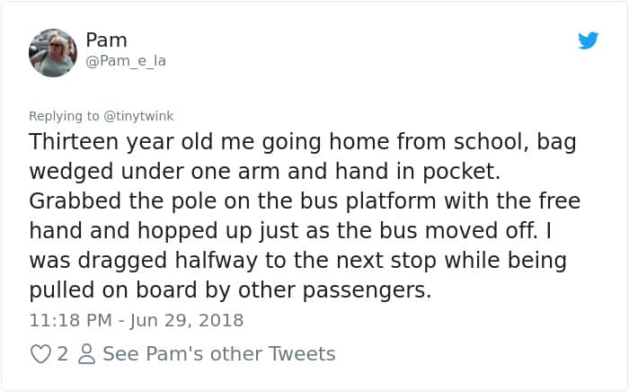Screen dimensions: 629x392
Task: Click the person silhouette icon
Action: pos(87,354)
